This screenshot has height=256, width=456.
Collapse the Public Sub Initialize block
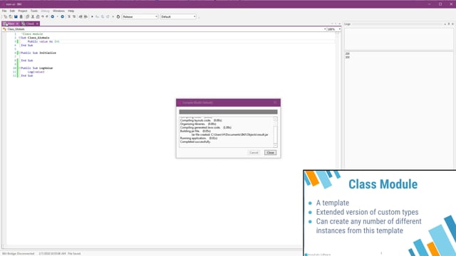pyautogui.click(x=20, y=53)
